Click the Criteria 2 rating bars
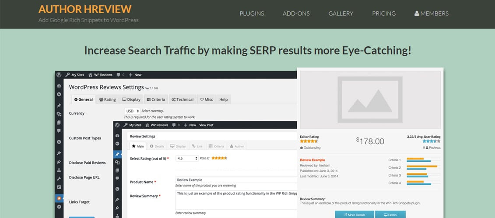495x218 pixels. point(423,167)
